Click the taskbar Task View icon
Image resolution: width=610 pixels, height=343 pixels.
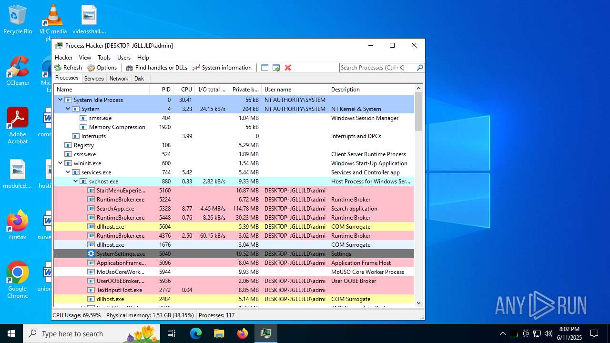click(x=172, y=333)
